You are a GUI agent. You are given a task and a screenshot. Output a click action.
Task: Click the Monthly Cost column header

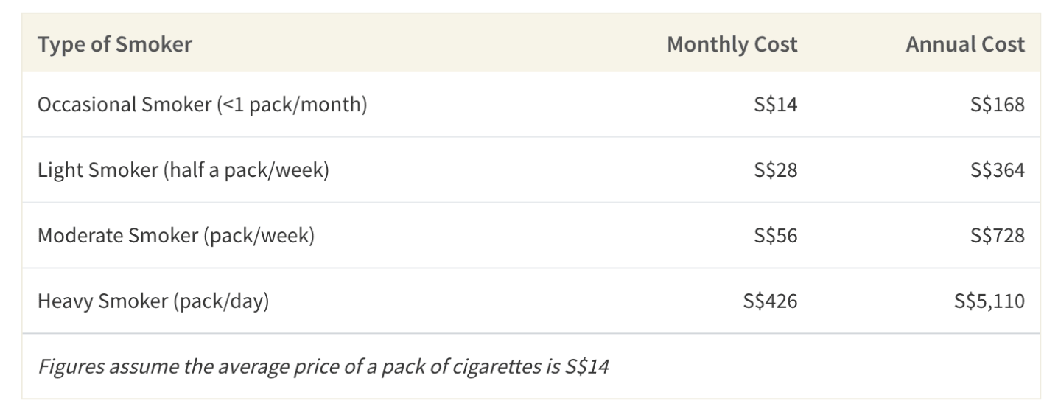pos(732,44)
